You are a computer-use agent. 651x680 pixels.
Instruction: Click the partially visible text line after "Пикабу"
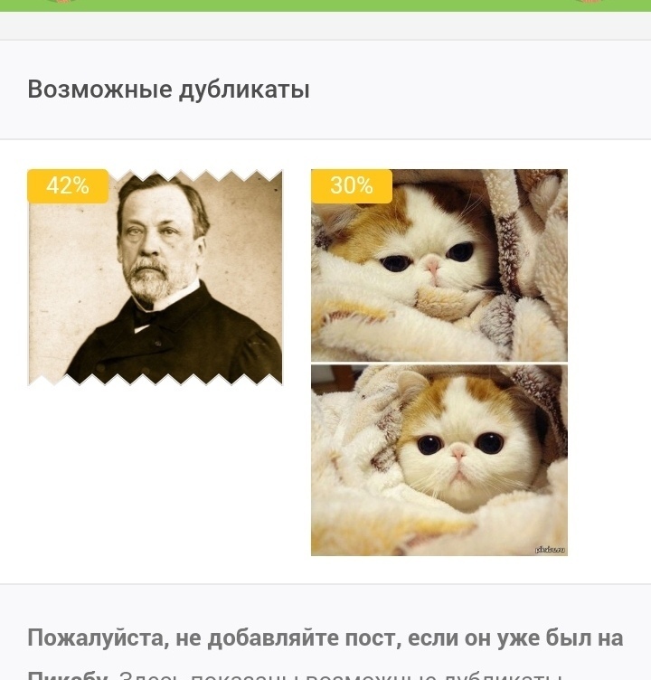pos(340,675)
